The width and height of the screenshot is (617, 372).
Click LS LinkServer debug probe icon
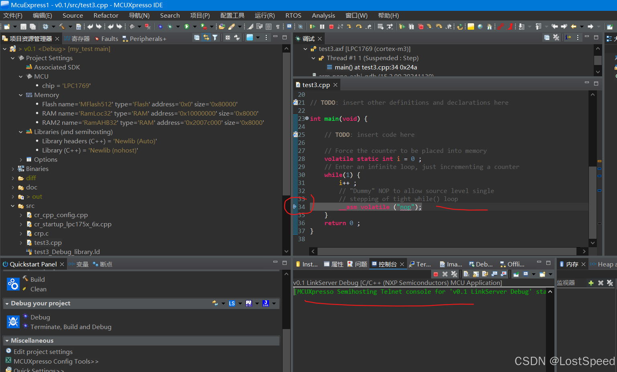(232, 303)
